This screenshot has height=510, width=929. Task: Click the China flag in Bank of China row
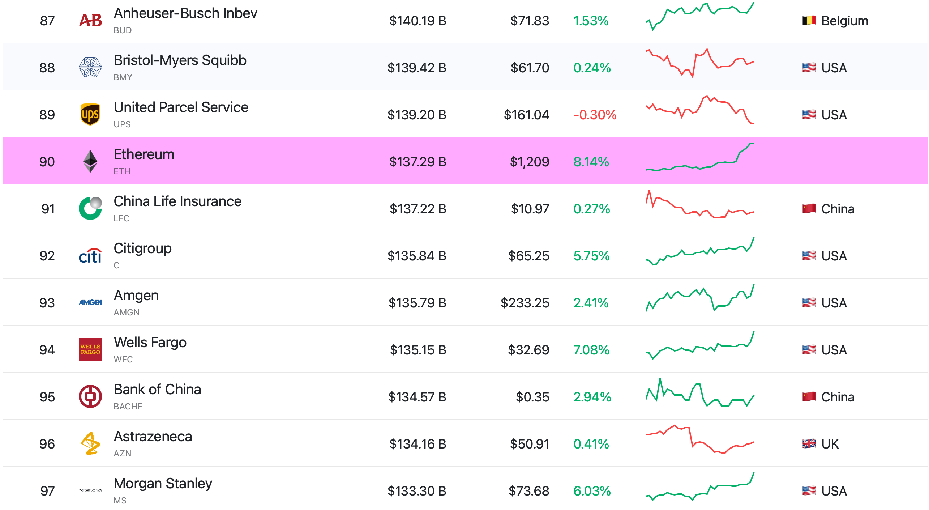[809, 397]
